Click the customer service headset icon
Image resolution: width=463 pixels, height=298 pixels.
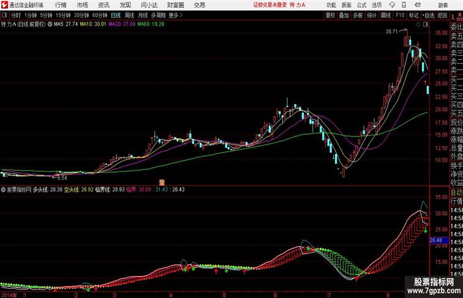click(x=392, y=5)
